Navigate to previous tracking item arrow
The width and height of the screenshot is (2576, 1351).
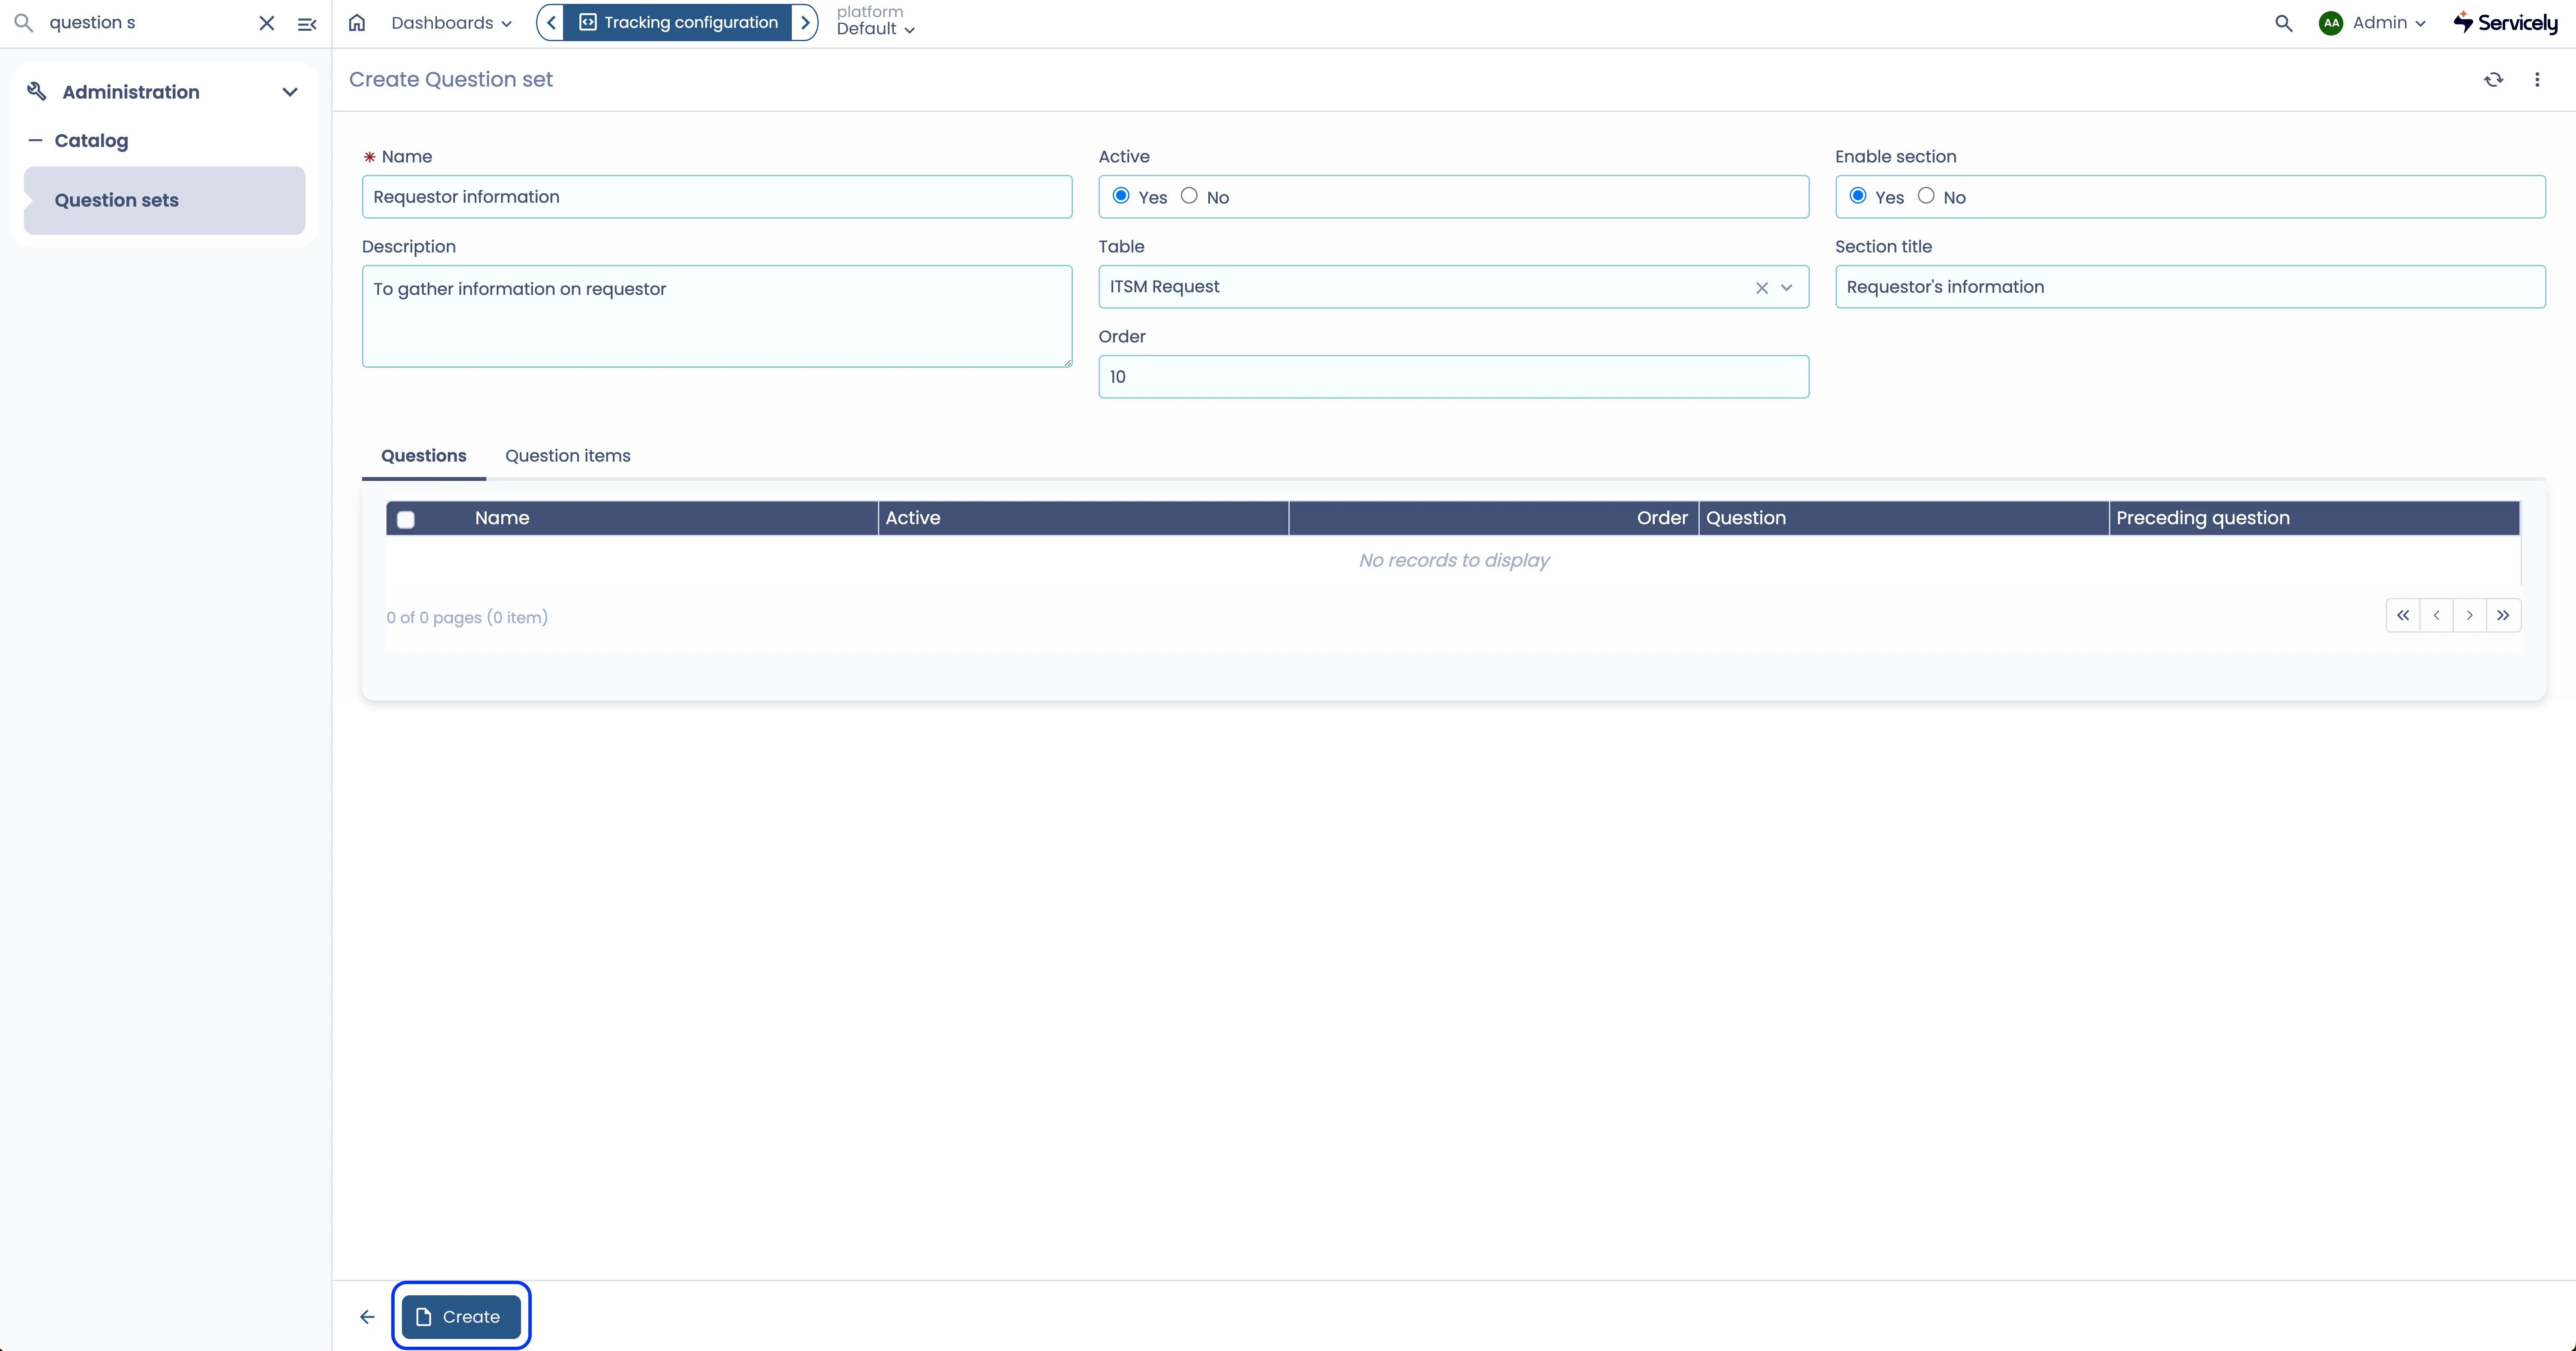551,22
